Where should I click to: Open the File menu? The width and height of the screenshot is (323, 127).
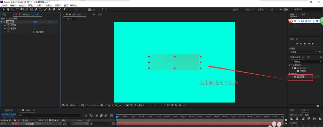[x=4, y=5]
